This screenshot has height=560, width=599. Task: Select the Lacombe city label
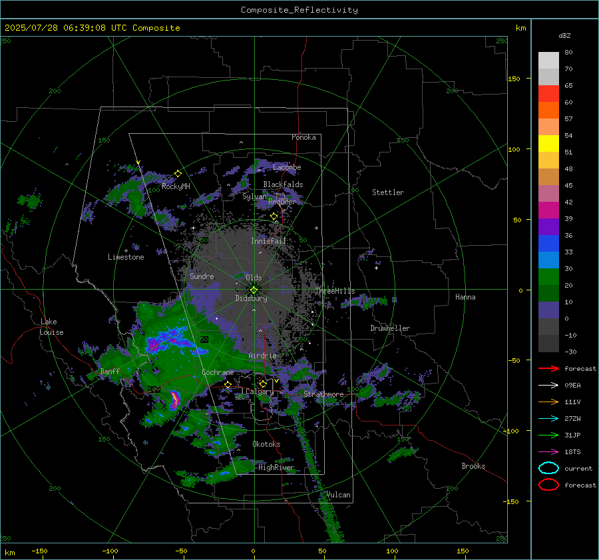(287, 167)
